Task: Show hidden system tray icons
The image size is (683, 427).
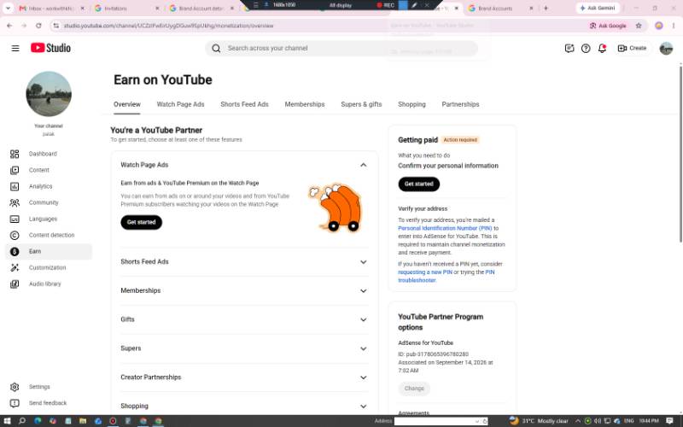Action: pos(578,421)
